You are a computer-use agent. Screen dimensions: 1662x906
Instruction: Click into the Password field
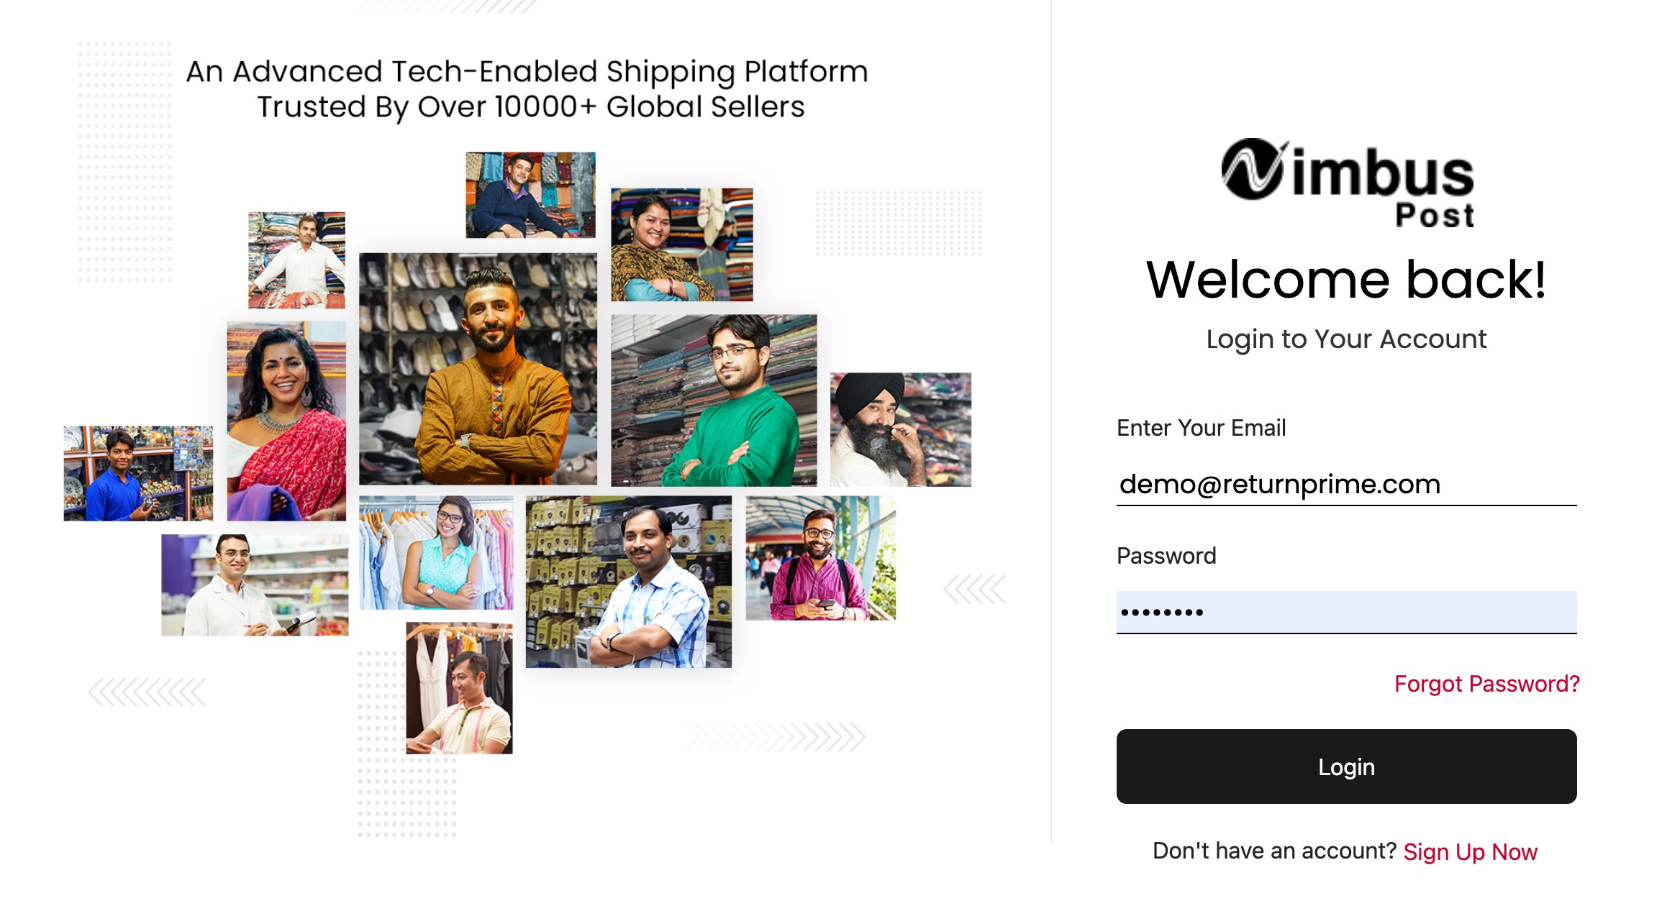(1345, 613)
